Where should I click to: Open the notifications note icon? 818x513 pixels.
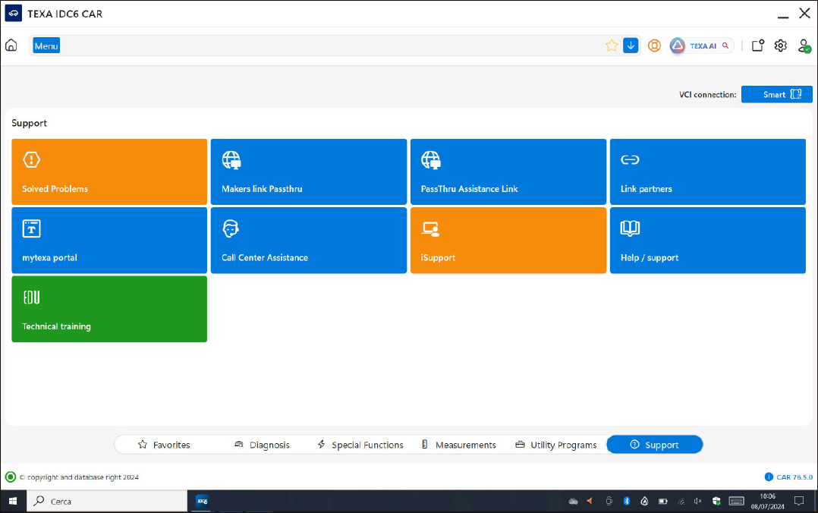tap(757, 46)
